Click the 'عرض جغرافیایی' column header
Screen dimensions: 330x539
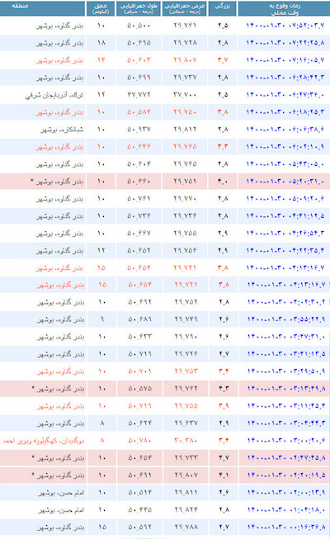point(185,8)
